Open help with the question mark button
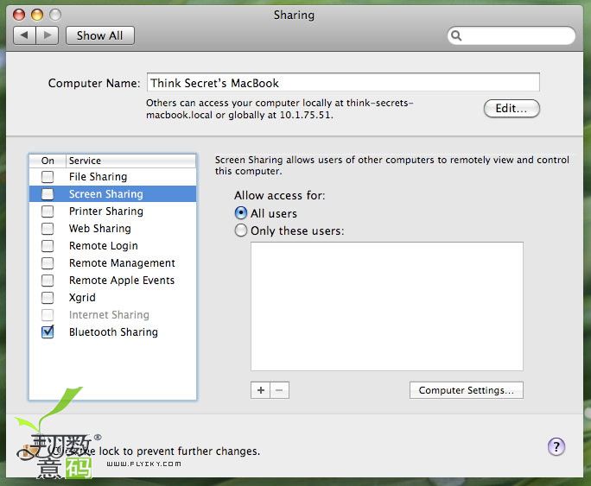Viewport: 591px width, 486px height. [556, 447]
